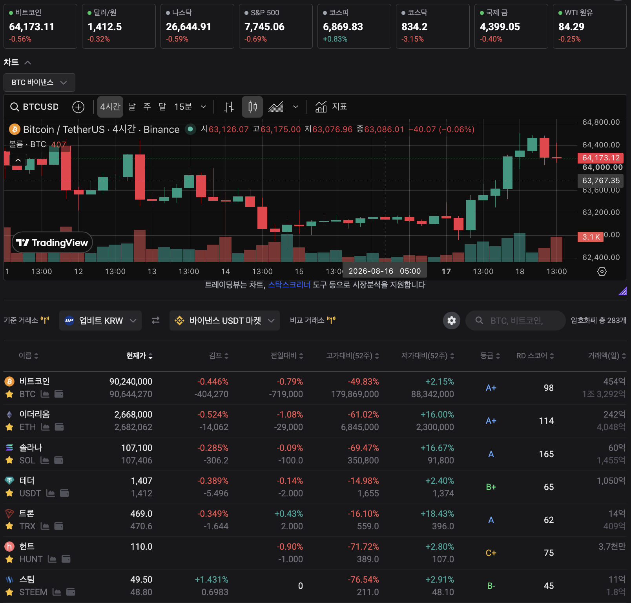Toggle favorite star for 헌트 HUNT
Screen dimensions: 631x603
point(9,559)
